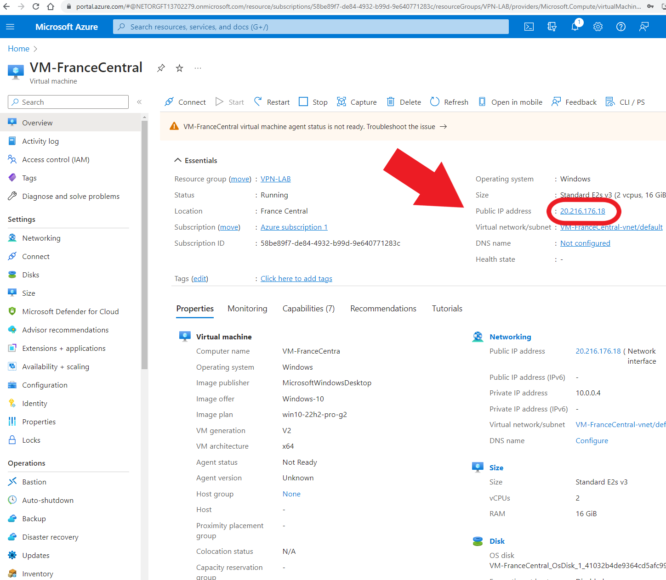
Task: Stop the virtual machine
Action: pos(313,102)
